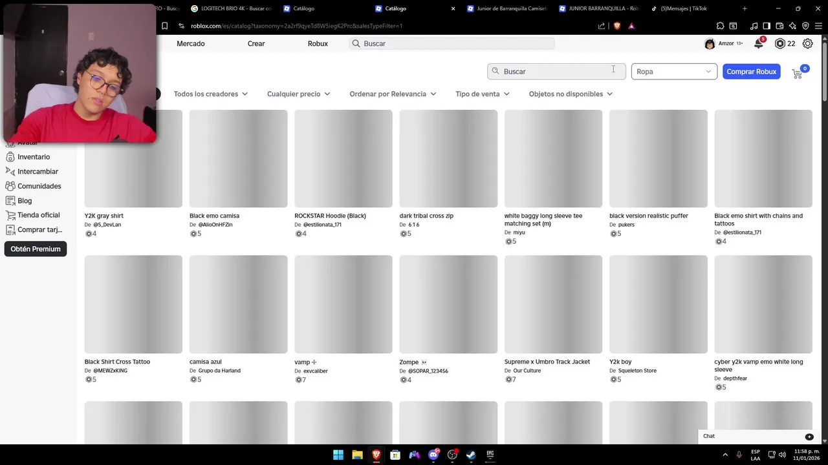Screen dimensions: 828x465
Task: Click the Brave Leo AI sparkle icon
Action: point(792,26)
